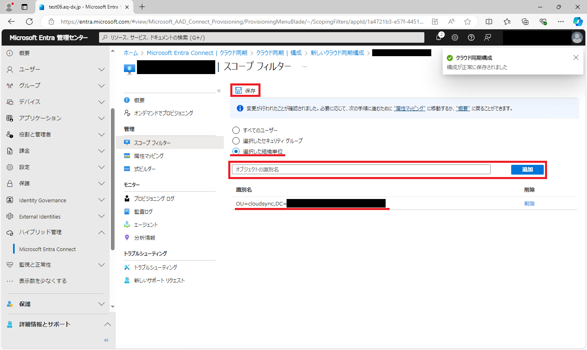Collapse resource menu with double chevron
Image resolution: width=587 pixels, height=350 pixels.
tap(219, 91)
